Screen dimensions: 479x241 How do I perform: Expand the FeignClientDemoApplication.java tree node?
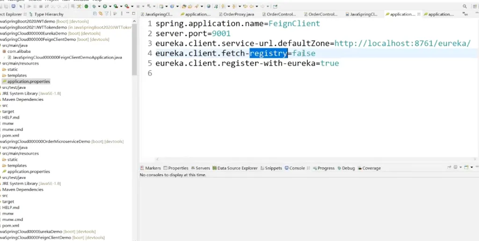4,57
